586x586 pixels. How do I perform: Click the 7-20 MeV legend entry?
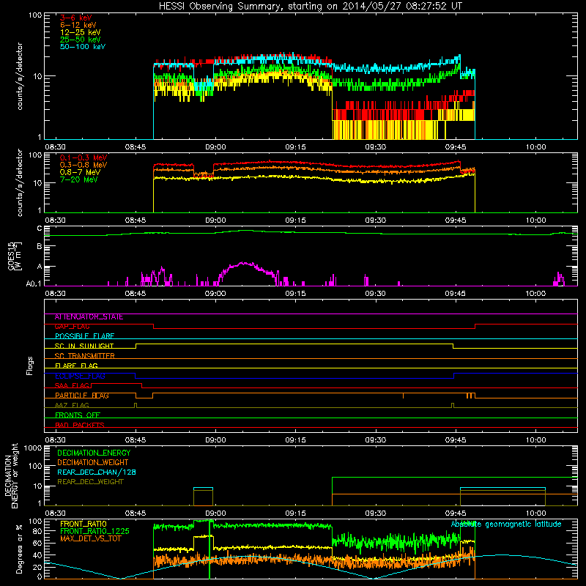79,179
